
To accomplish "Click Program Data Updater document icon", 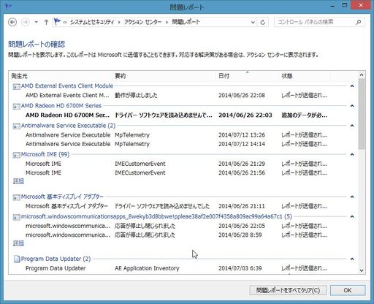I will click(17, 259).
